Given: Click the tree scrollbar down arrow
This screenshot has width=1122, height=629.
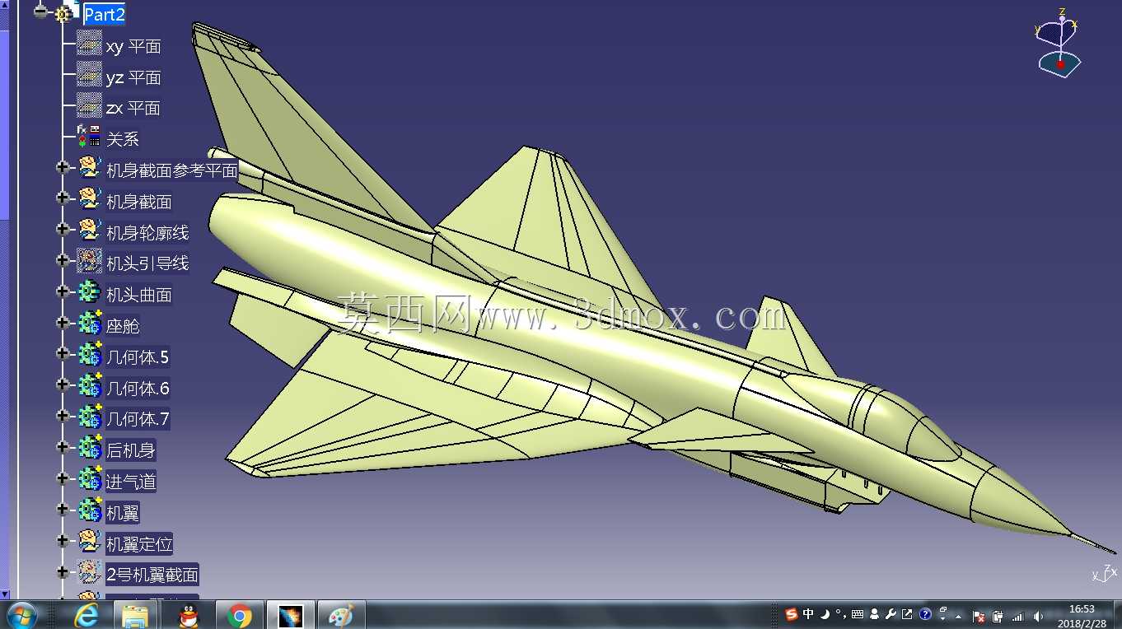Looking at the screenshot, I should pyautogui.click(x=4, y=594).
